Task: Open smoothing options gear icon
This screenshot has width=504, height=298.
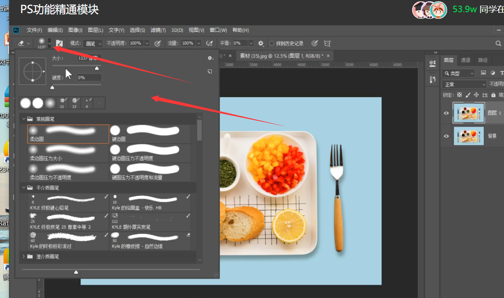Action: [261, 43]
